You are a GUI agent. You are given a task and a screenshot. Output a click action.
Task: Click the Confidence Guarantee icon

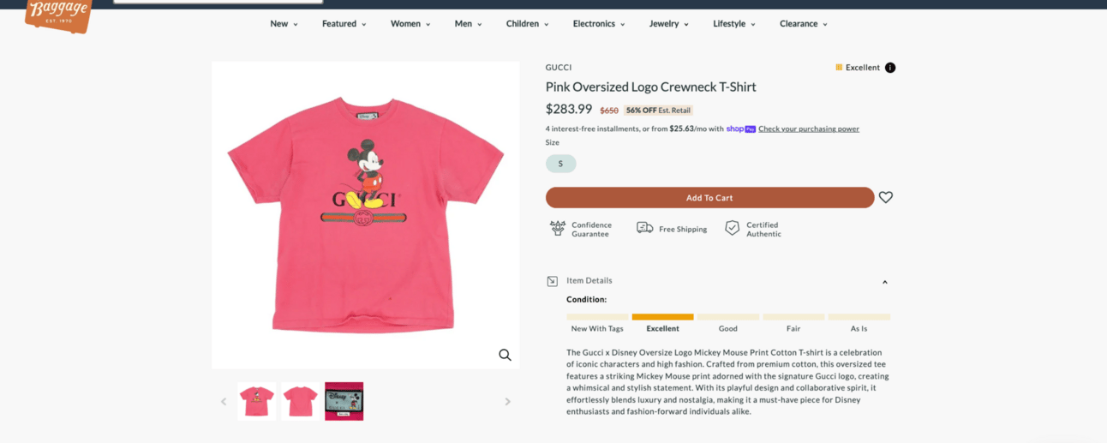[558, 228]
